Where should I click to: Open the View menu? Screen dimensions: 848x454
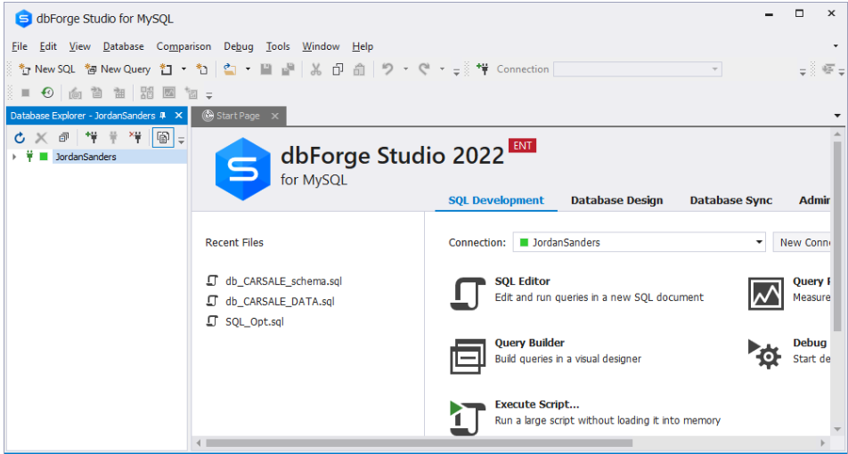[80, 46]
